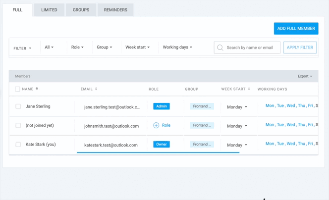This screenshot has width=329, height=200.
Task: Open the Role filter dropdown
Action: point(77,48)
